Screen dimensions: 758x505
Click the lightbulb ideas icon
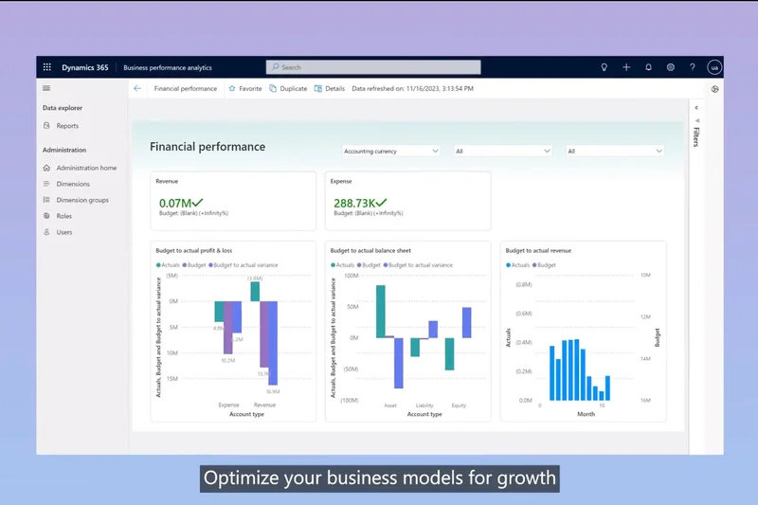pos(604,67)
